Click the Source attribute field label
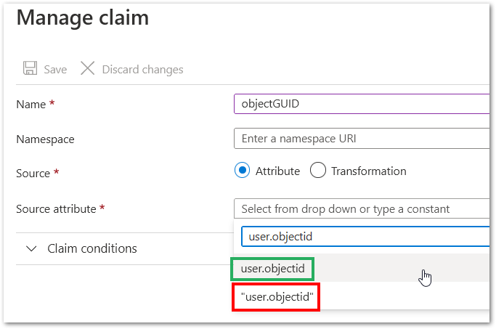This screenshot has width=496, height=329. [x=57, y=209]
